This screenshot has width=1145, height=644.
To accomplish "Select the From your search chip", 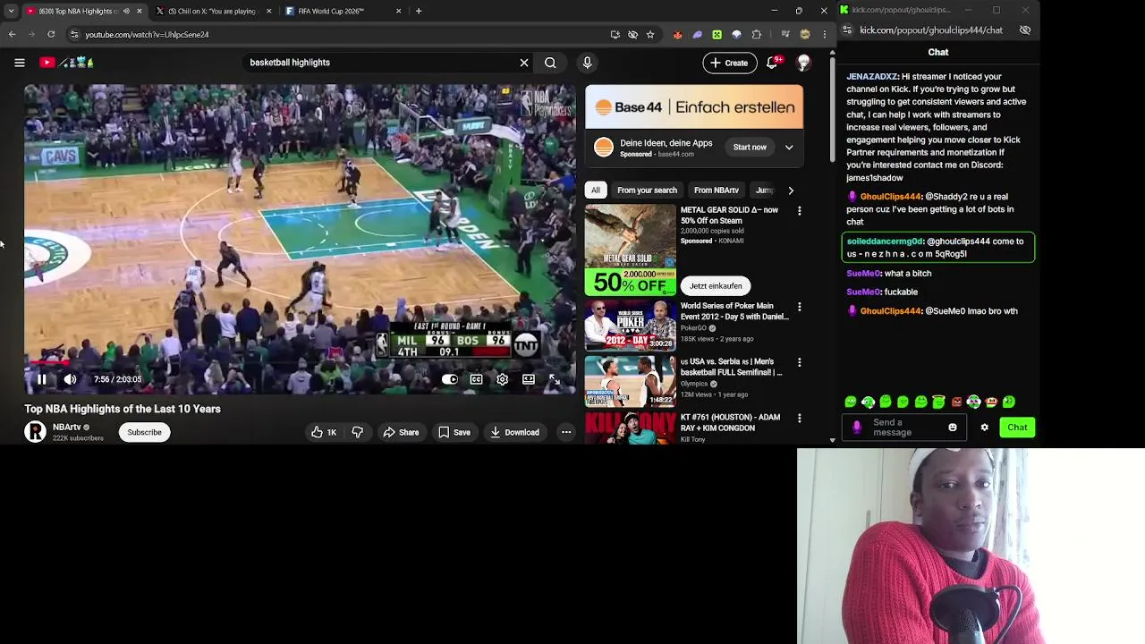I will click(x=647, y=191).
